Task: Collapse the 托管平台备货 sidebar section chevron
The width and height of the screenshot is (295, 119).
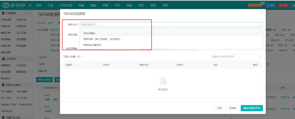Action: 28,85
